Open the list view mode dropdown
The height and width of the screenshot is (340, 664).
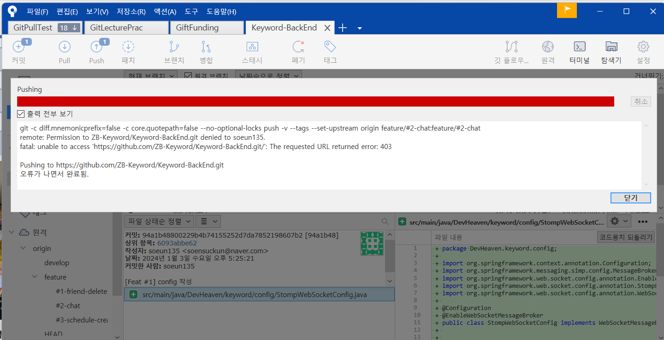[208, 221]
